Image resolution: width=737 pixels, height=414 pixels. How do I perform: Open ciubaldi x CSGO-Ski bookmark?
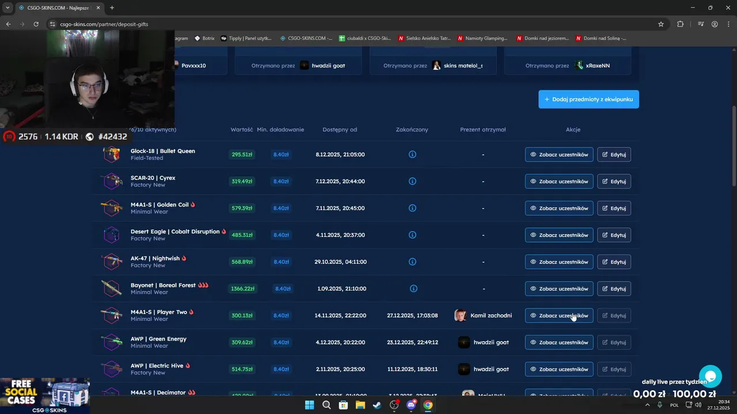click(x=365, y=38)
